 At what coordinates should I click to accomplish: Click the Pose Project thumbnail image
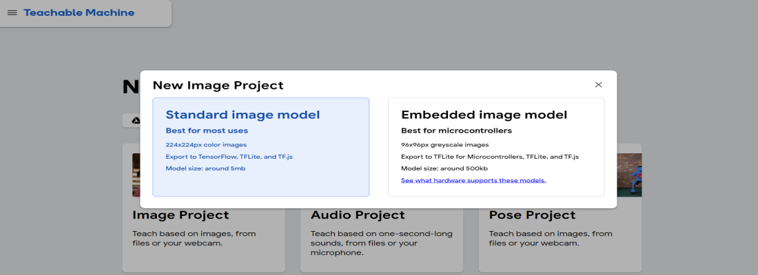coord(629,175)
